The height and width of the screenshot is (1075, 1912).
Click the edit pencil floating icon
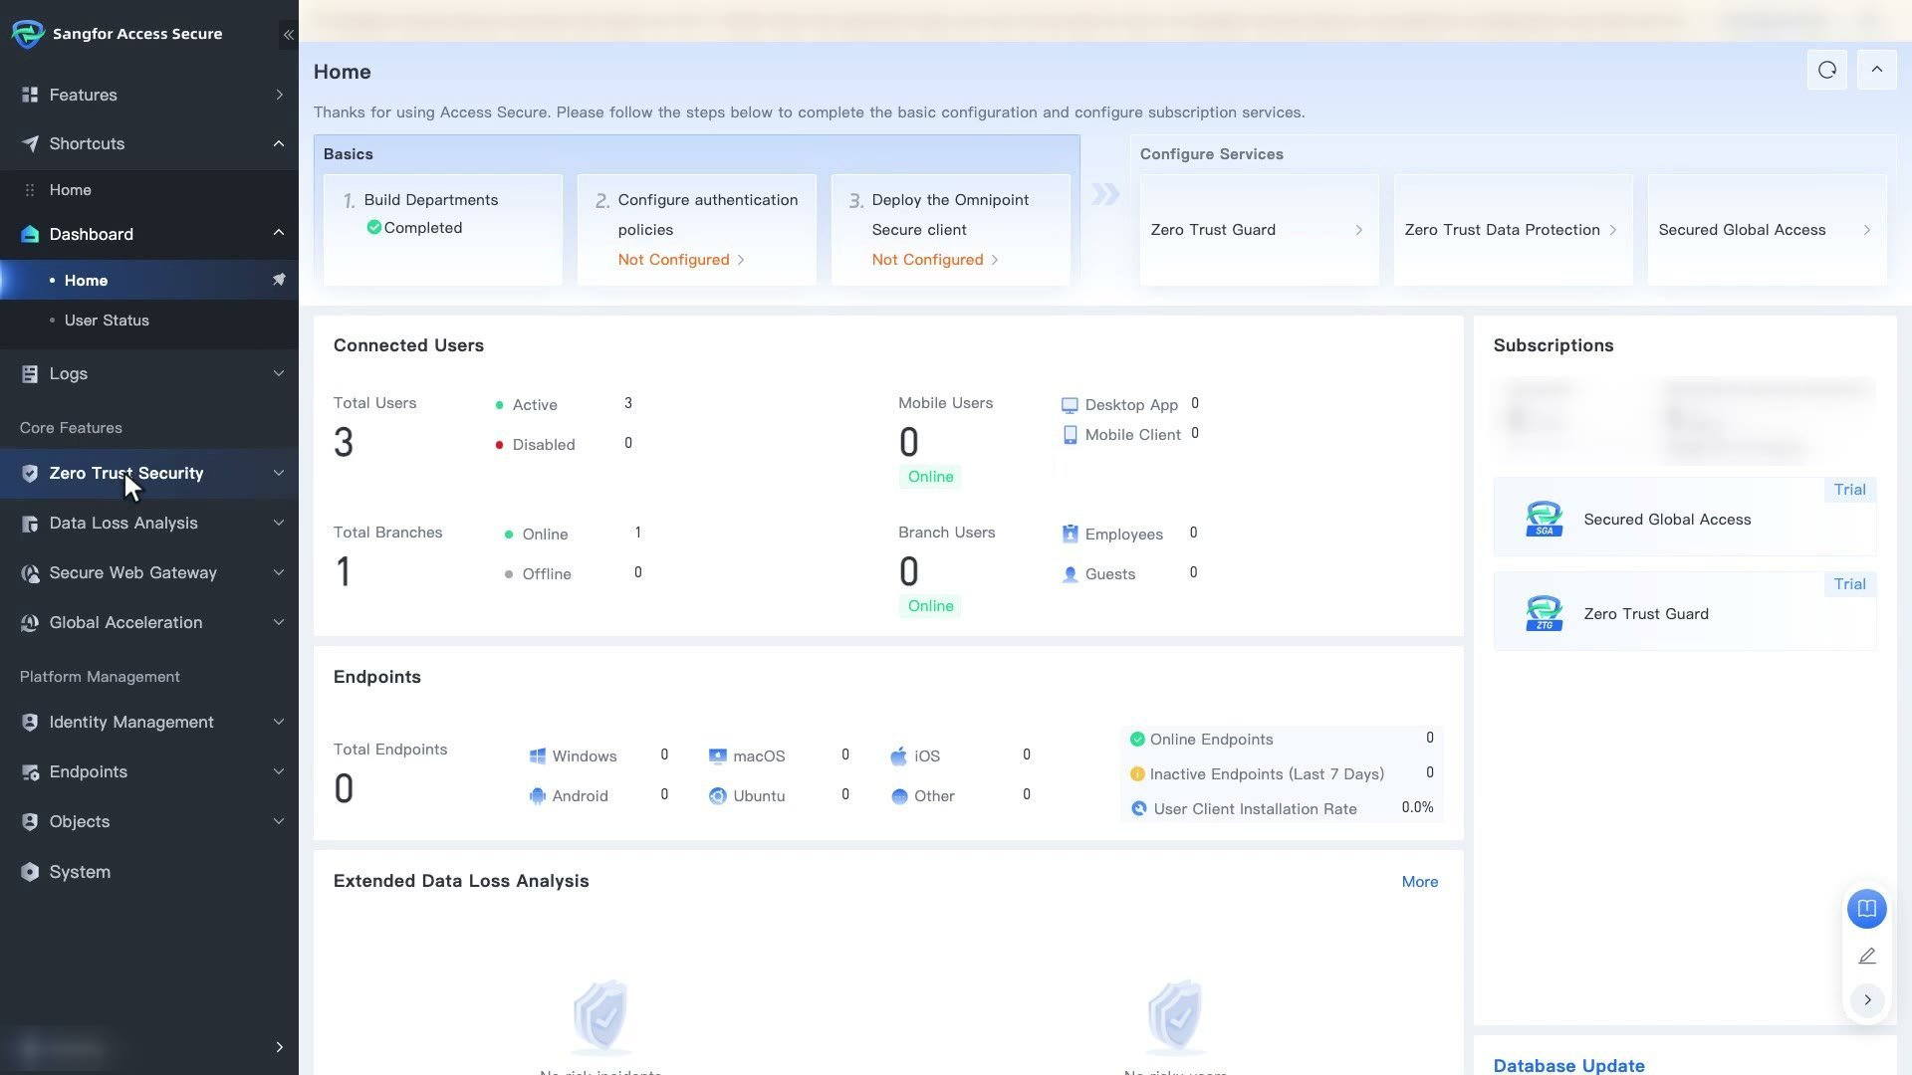tap(1866, 956)
